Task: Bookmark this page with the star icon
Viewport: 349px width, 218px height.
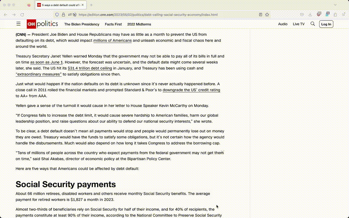Action: coord(267,15)
